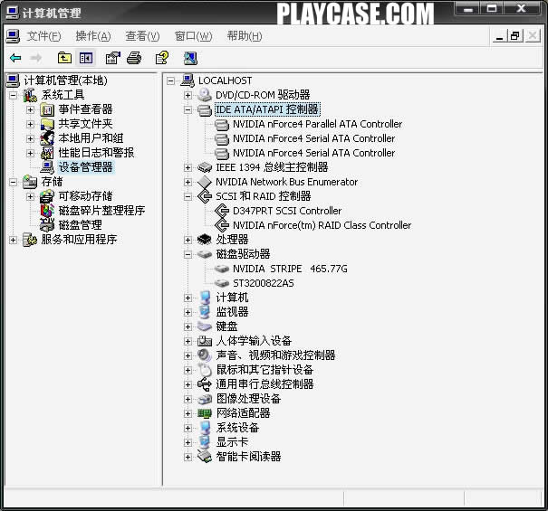Click the Print toolbar icon

[x=134, y=58]
